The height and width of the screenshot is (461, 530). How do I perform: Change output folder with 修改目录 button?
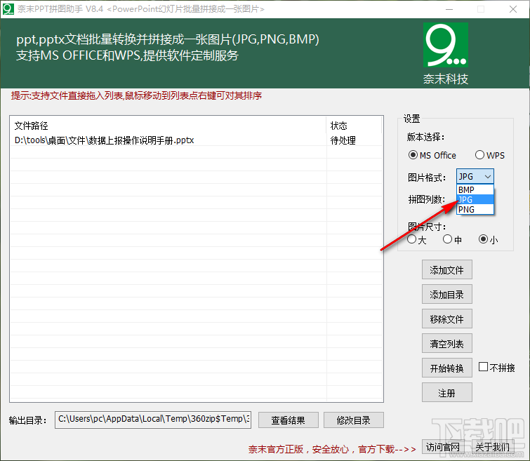point(354,420)
